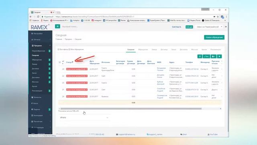Toggle the Мои обращения checkbox
This screenshot has height=145, width=257.
[x=69, y=49]
